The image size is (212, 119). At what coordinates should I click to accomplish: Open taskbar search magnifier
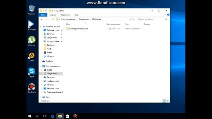click(37, 116)
